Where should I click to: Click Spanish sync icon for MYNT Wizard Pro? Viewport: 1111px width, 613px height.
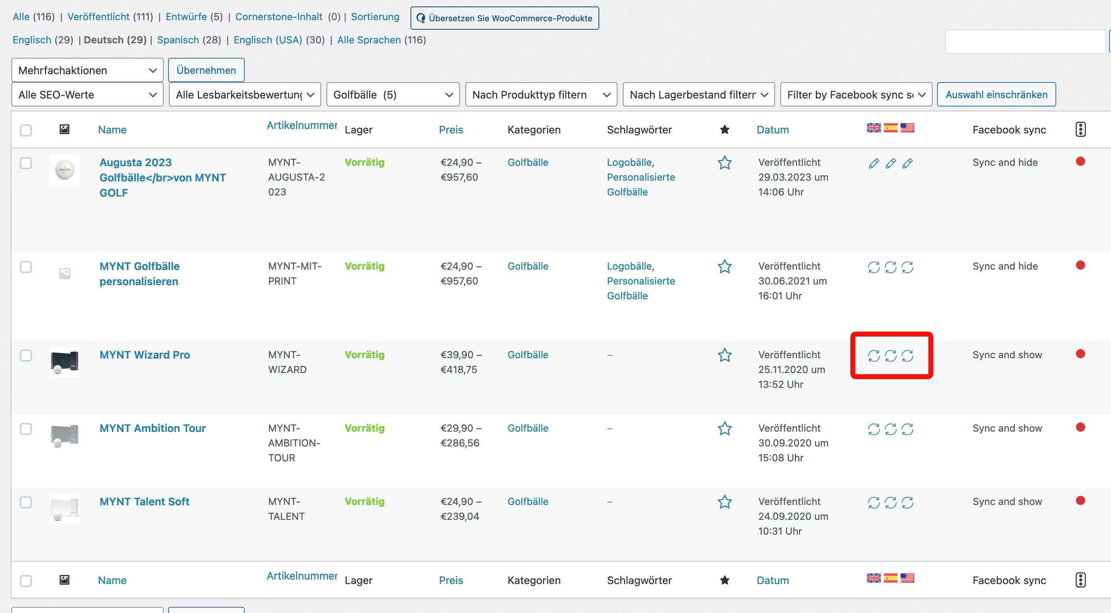click(891, 356)
